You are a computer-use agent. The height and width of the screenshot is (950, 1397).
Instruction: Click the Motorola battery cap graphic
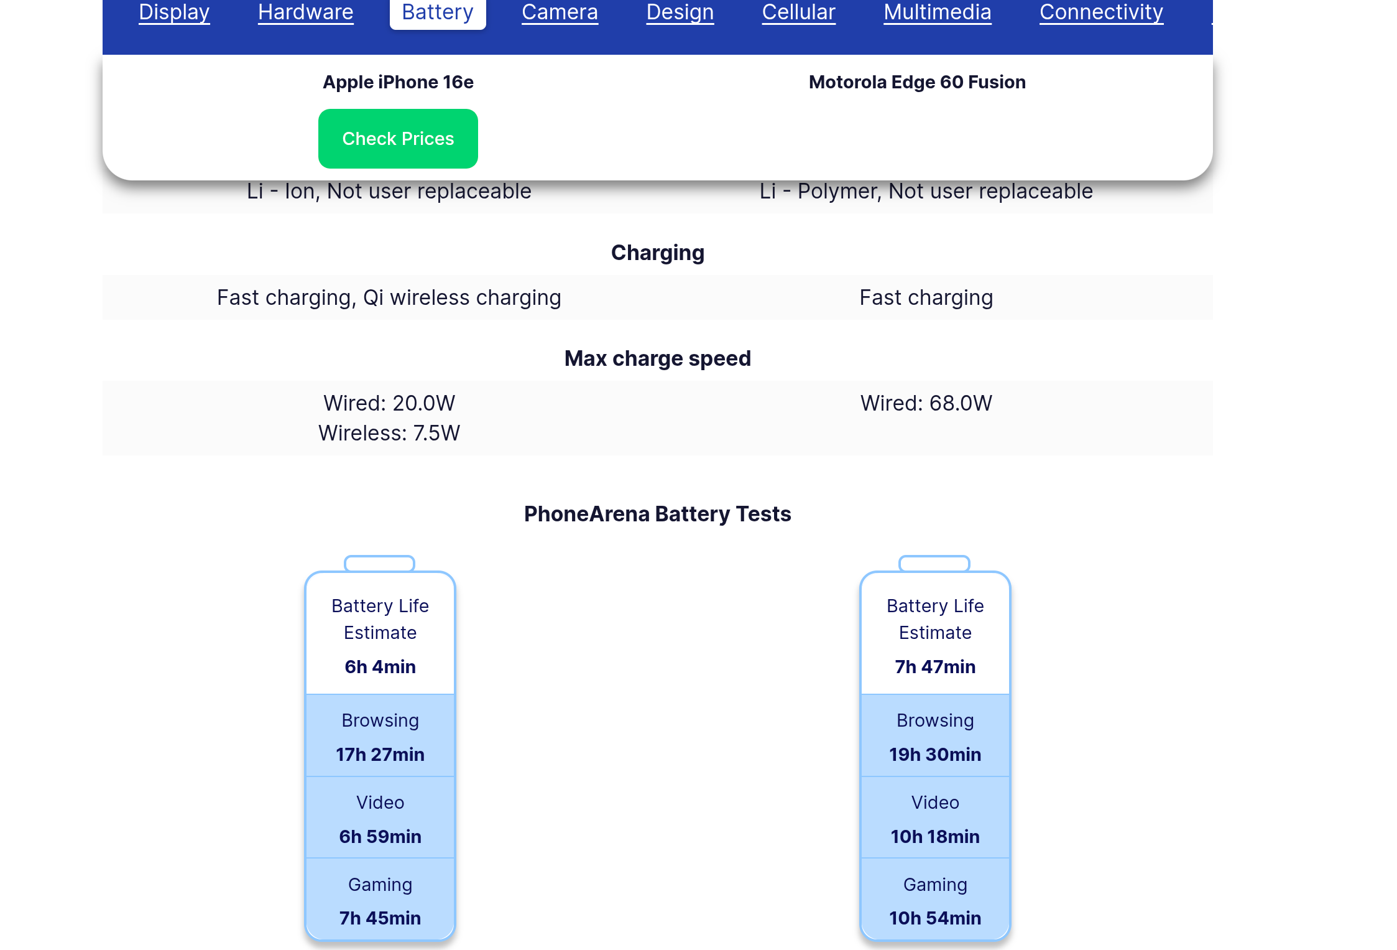pos(934,564)
